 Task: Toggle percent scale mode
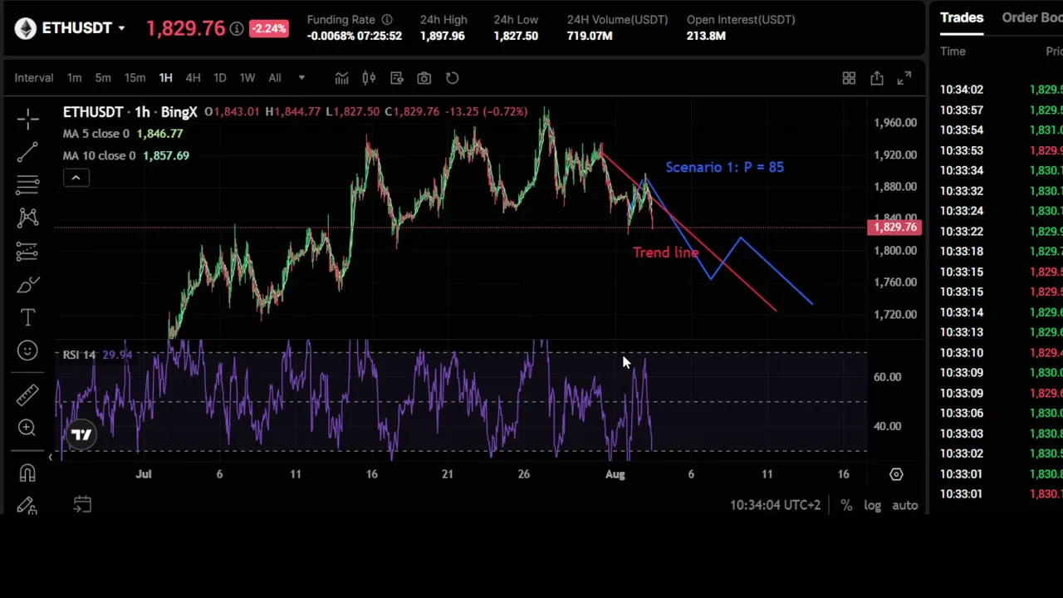(846, 505)
